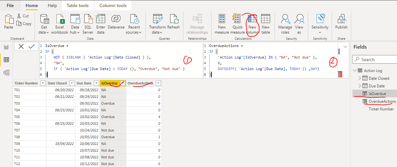Click the Enter data icon
This screenshot has width=397, height=167.
pos(101,19)
